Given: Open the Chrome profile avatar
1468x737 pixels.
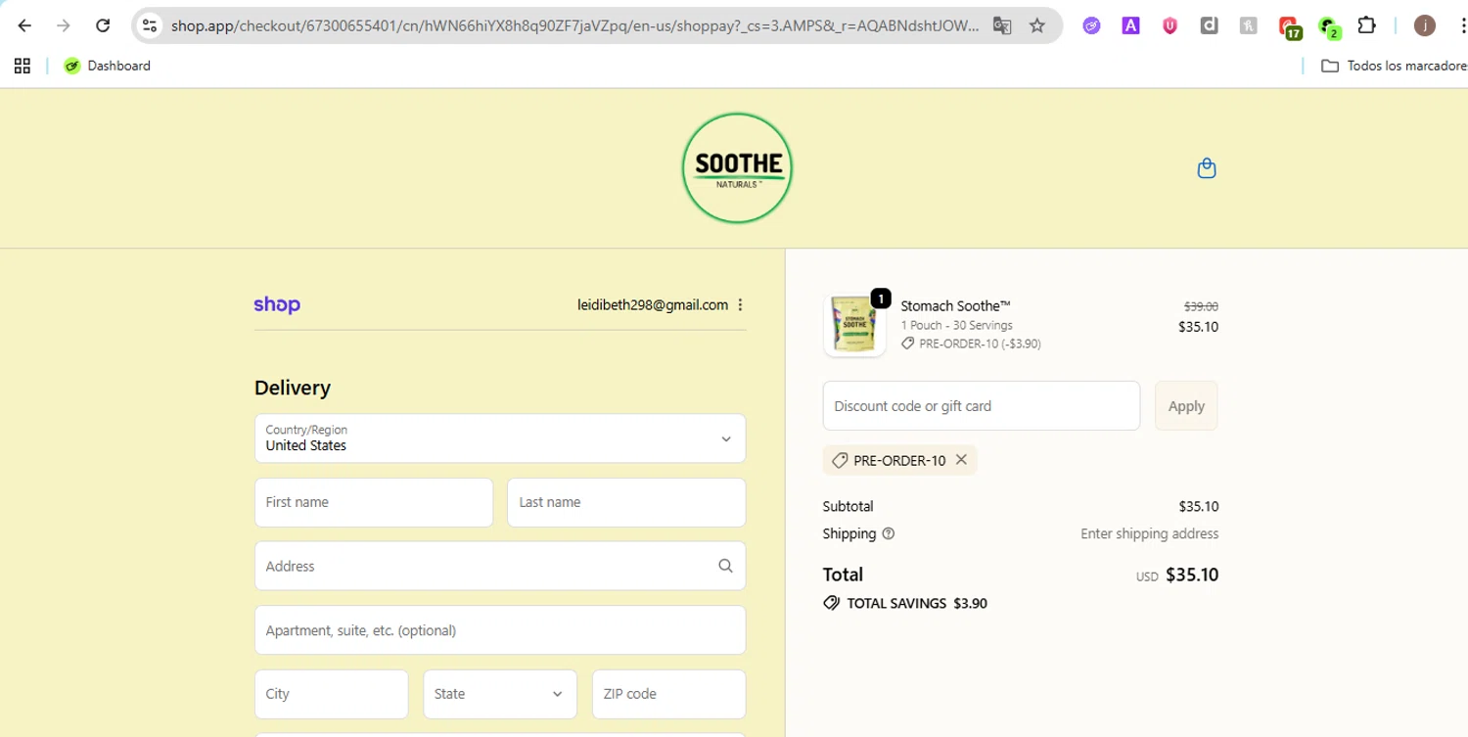Looking at the screenshot, I should pos(1425,26).
